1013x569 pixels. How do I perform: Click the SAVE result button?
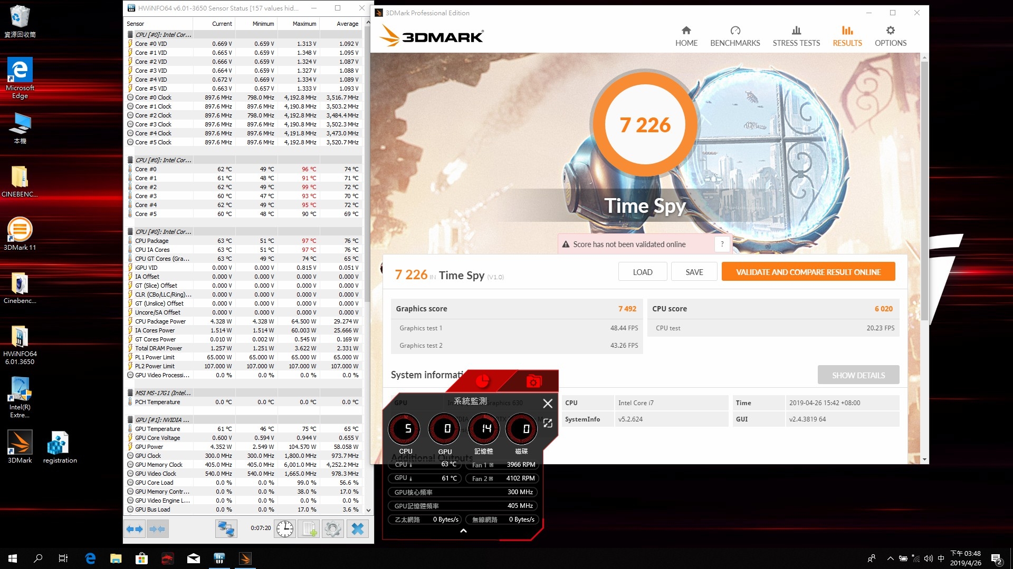click(694, 272)
